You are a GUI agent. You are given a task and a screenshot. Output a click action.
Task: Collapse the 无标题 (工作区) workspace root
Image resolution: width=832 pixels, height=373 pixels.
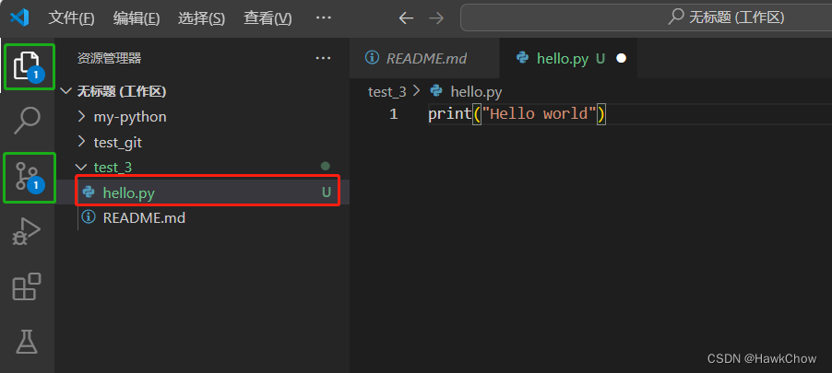pos(121,91)
